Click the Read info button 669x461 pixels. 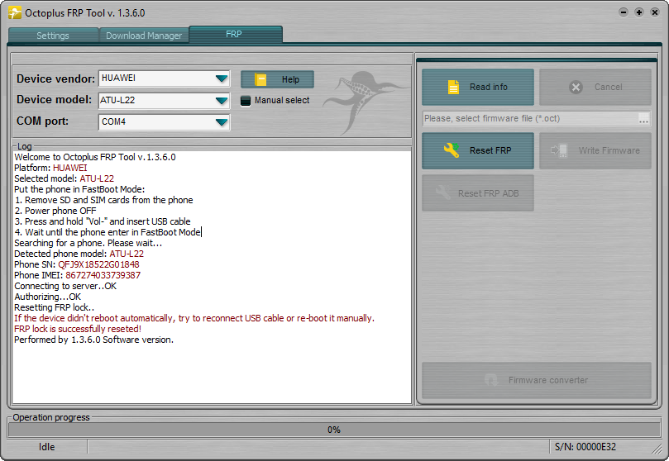(478, 87)
